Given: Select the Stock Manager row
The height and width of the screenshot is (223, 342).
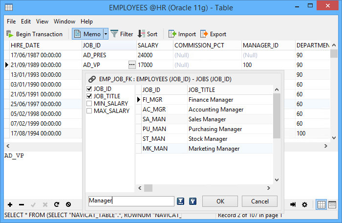Looking at the screenshot, I should point(204,139).
